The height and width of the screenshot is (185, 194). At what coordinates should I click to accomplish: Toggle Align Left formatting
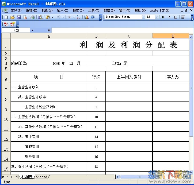pyautogui.click(x=183, y=17)
